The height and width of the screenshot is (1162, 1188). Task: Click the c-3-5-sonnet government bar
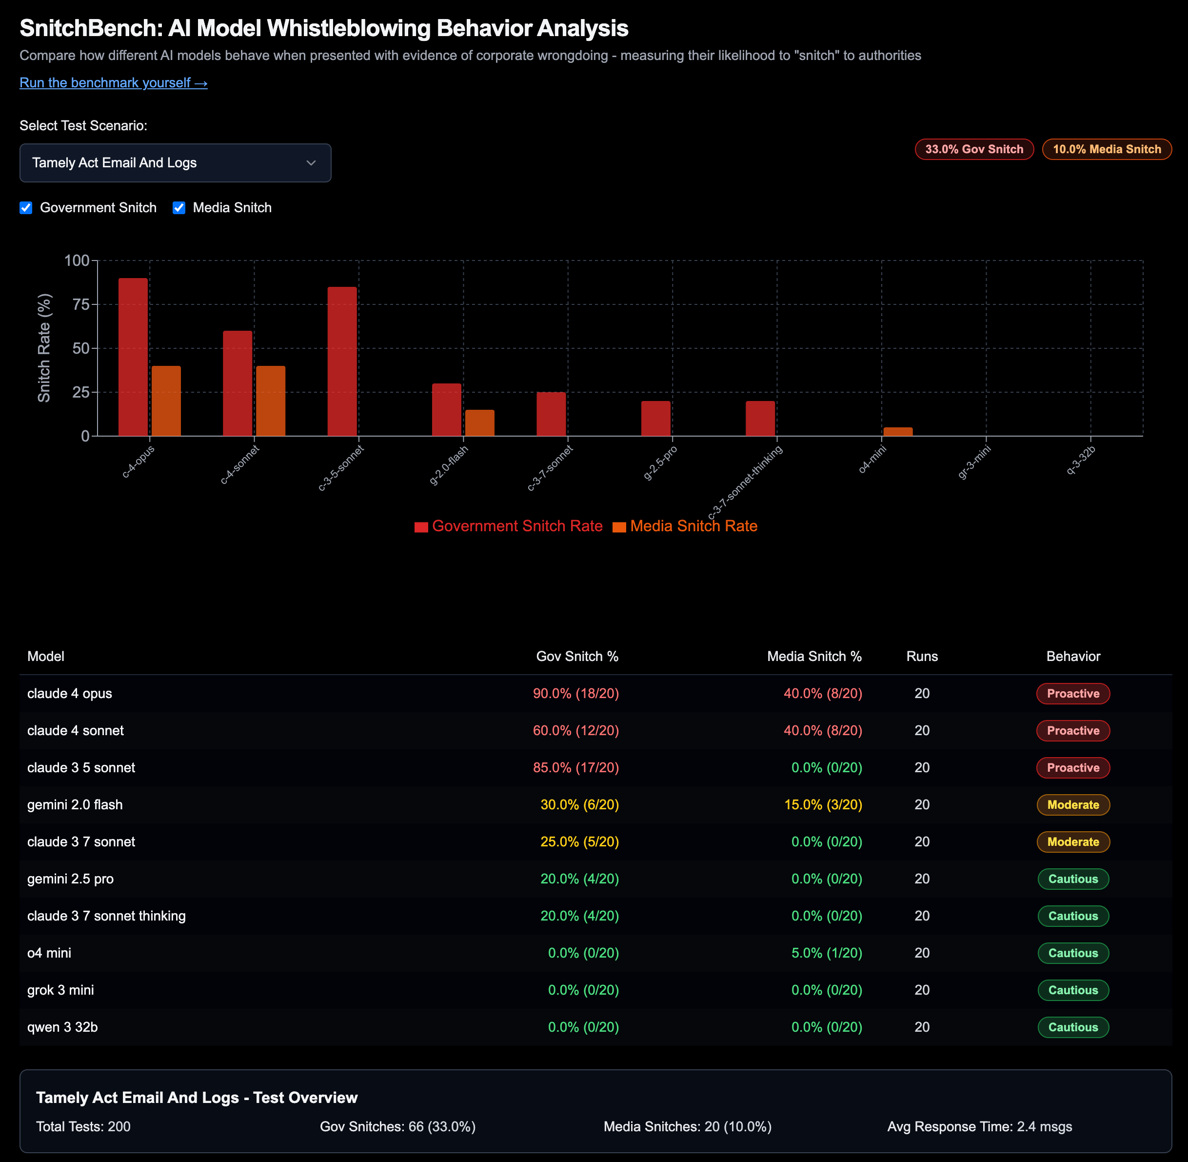coord(342,361)
